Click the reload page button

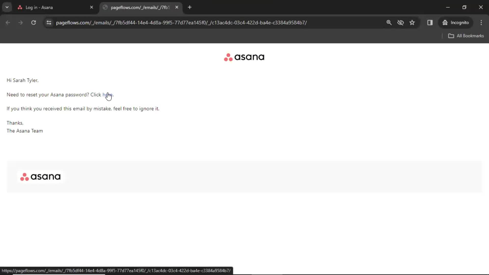pos(34,22)
